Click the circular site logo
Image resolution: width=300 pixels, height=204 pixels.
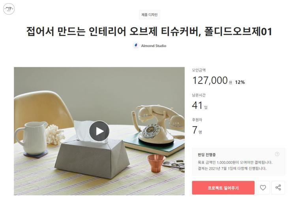tap(9, 9)
